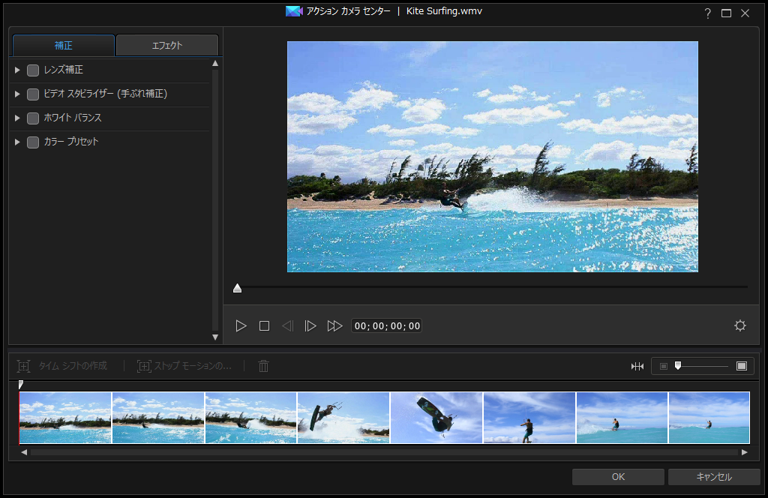Switch to the エフェクト tab
Viewport: 768px width, 498px height.
coord(167,46)
